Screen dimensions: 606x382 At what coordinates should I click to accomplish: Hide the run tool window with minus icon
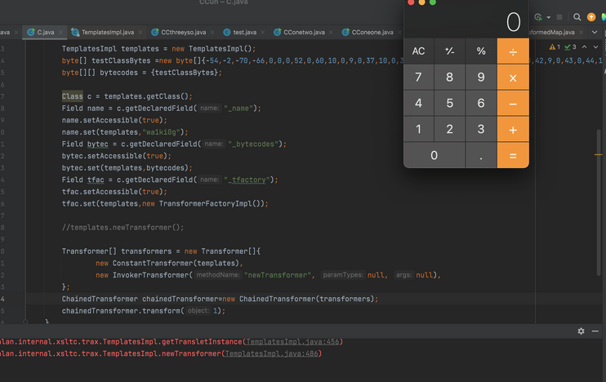pyautogui.click(x=595, y=331)
